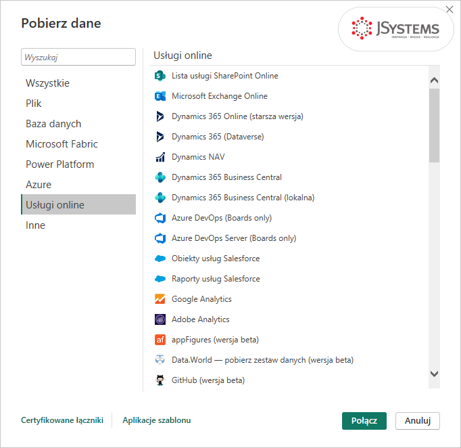Select Azure DevOps (Boards only) text
The height and width of the screenshot is (448, 461).
tap(222, 218)
